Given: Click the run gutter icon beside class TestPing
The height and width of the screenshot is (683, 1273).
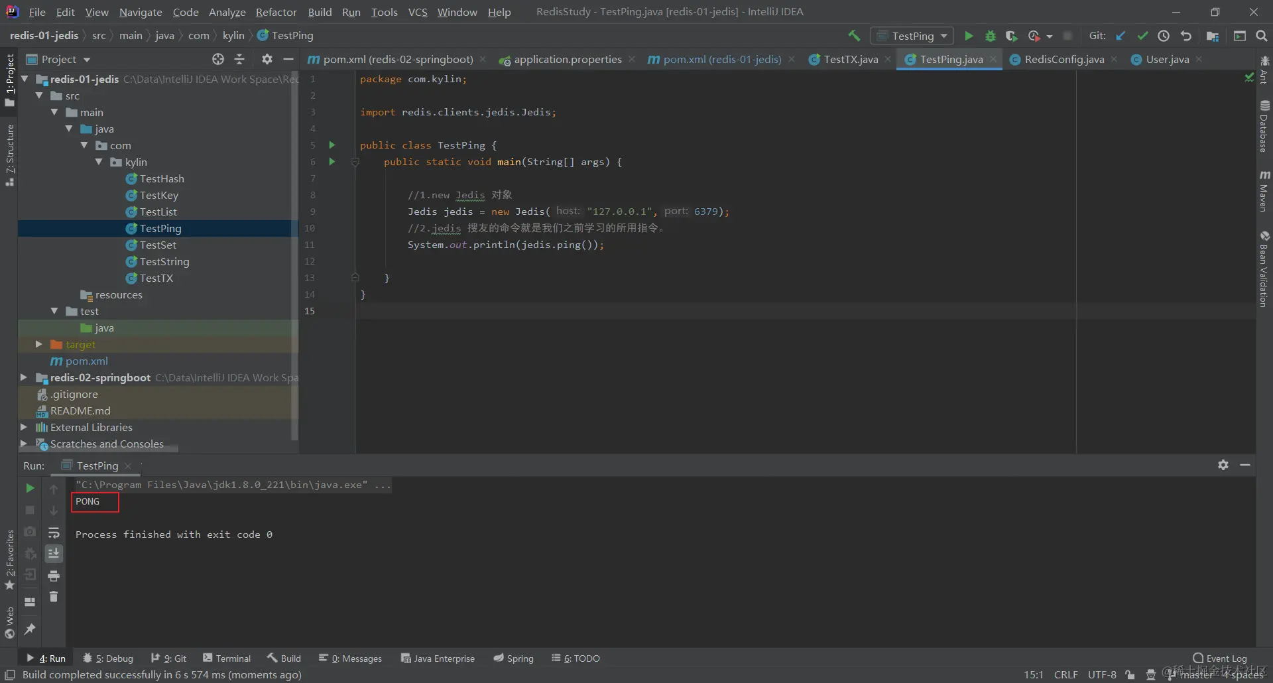Looking at the screenshot, I should [x=332, y=145].
